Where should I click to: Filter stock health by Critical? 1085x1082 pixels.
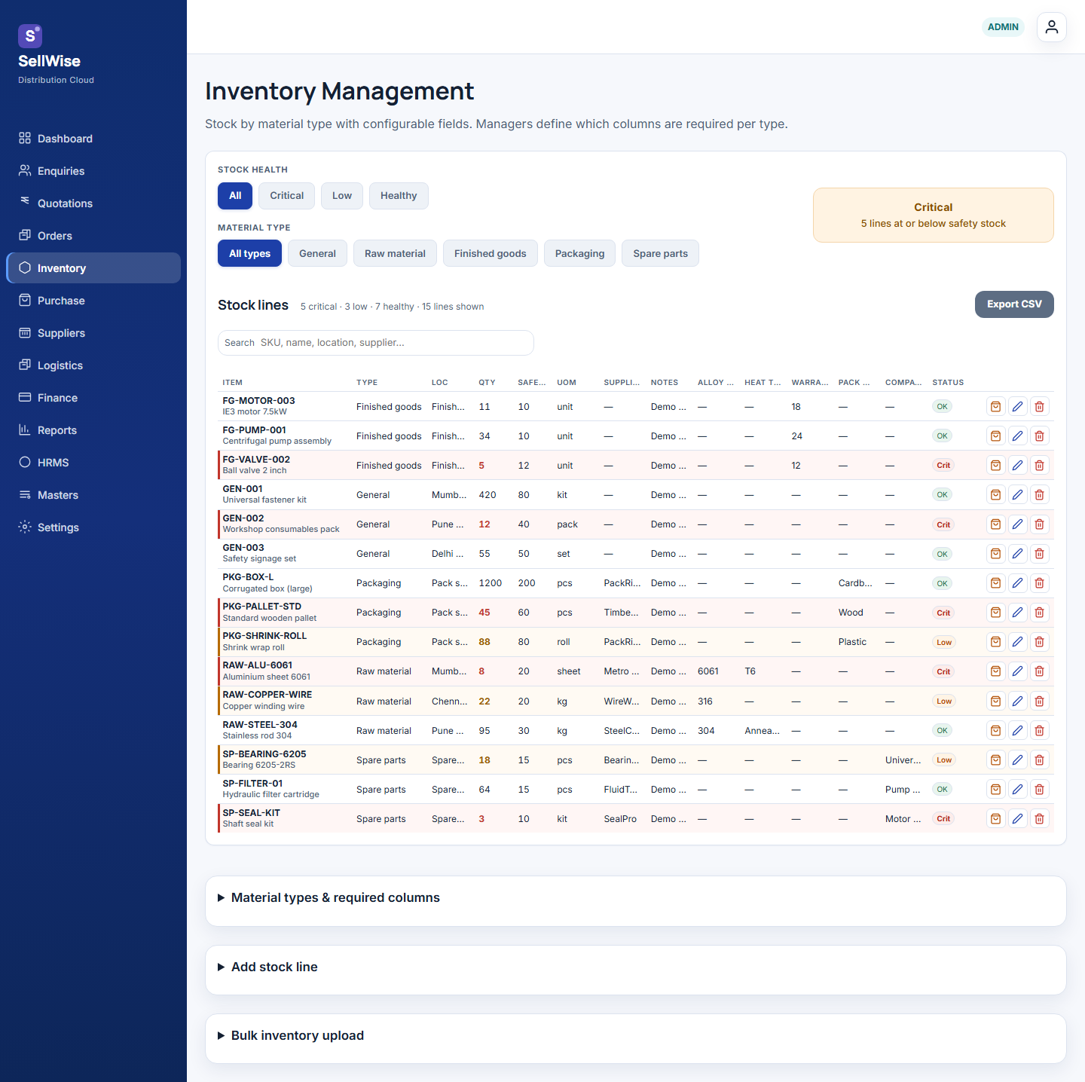pyautogui.click(x=287, y=196)
